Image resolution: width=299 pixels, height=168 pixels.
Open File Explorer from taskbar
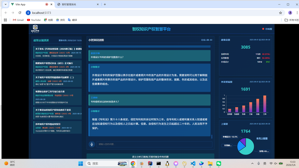[210, 164]
